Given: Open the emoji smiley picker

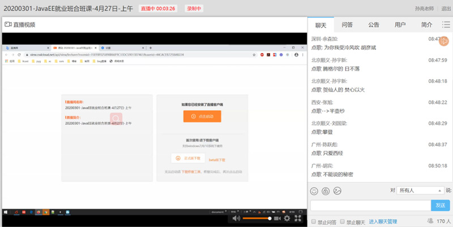Looking at the screenshot, I should [315, 191].
